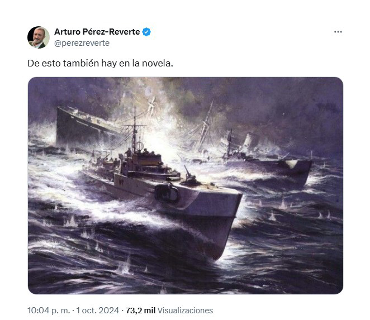Click the second warship in the background
The height and width of the screenshot is (320, 370).
(x=267, y=157)
